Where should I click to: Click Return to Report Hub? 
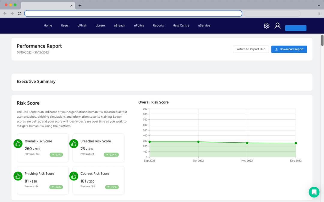tap(251, 49)
